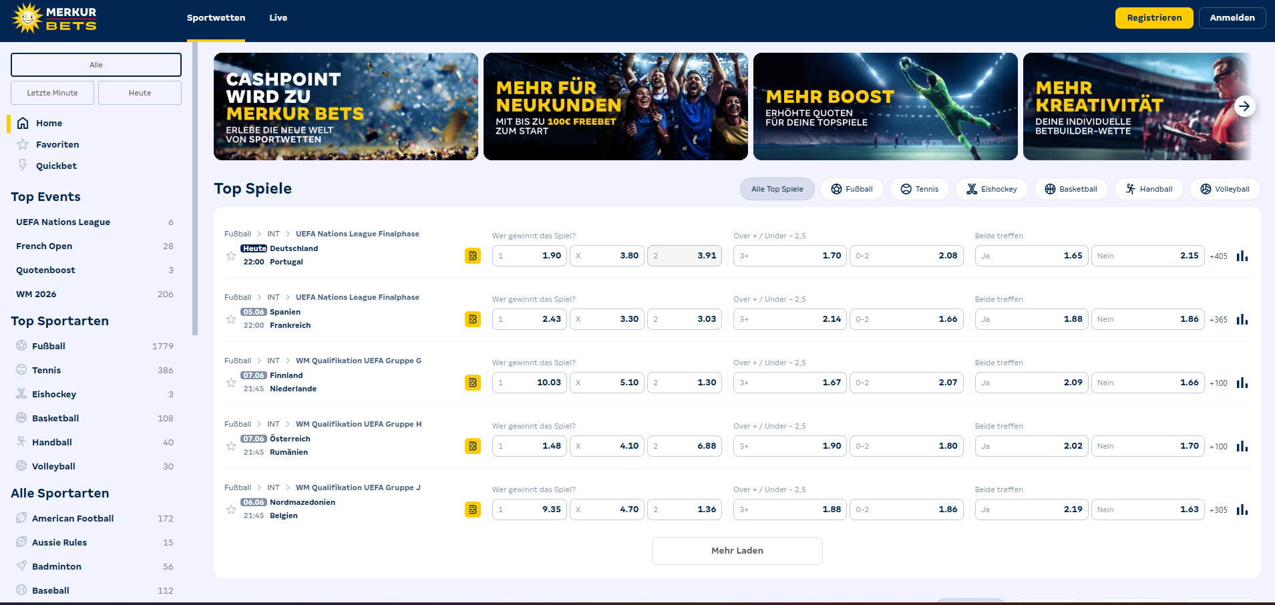Favorite the Finnland vs Niederlande match
The width and height of the screenshot is (1275, 605).
point(231,383)
